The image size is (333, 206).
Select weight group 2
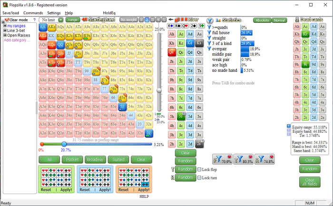[x=147, y=20]
